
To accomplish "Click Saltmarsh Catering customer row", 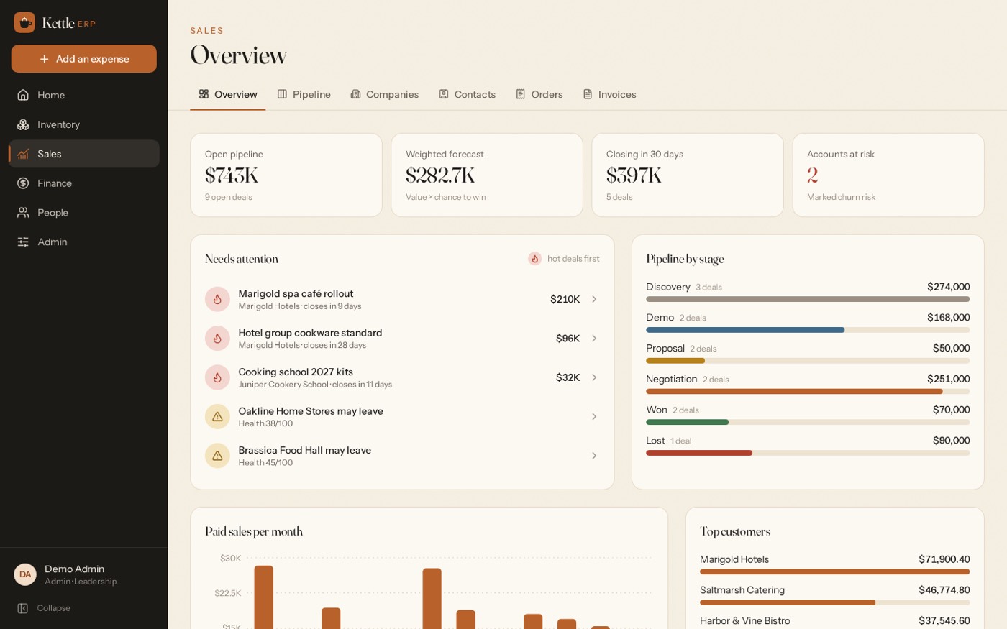I will (834, 596).
